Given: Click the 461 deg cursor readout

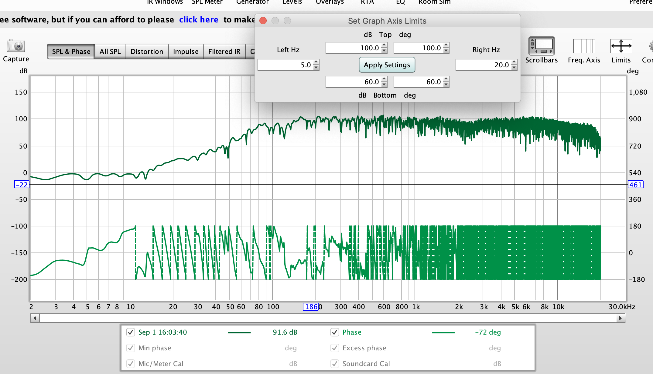Looking at the screenshot, I should 635,185.
